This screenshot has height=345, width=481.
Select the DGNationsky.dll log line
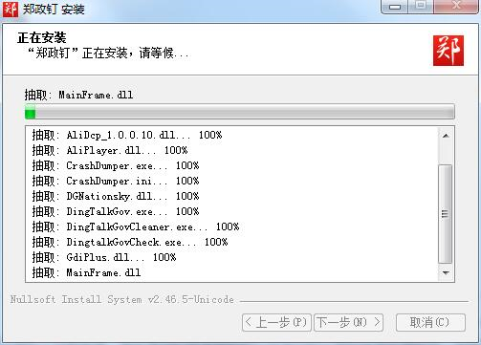click(x=116, y=196)
